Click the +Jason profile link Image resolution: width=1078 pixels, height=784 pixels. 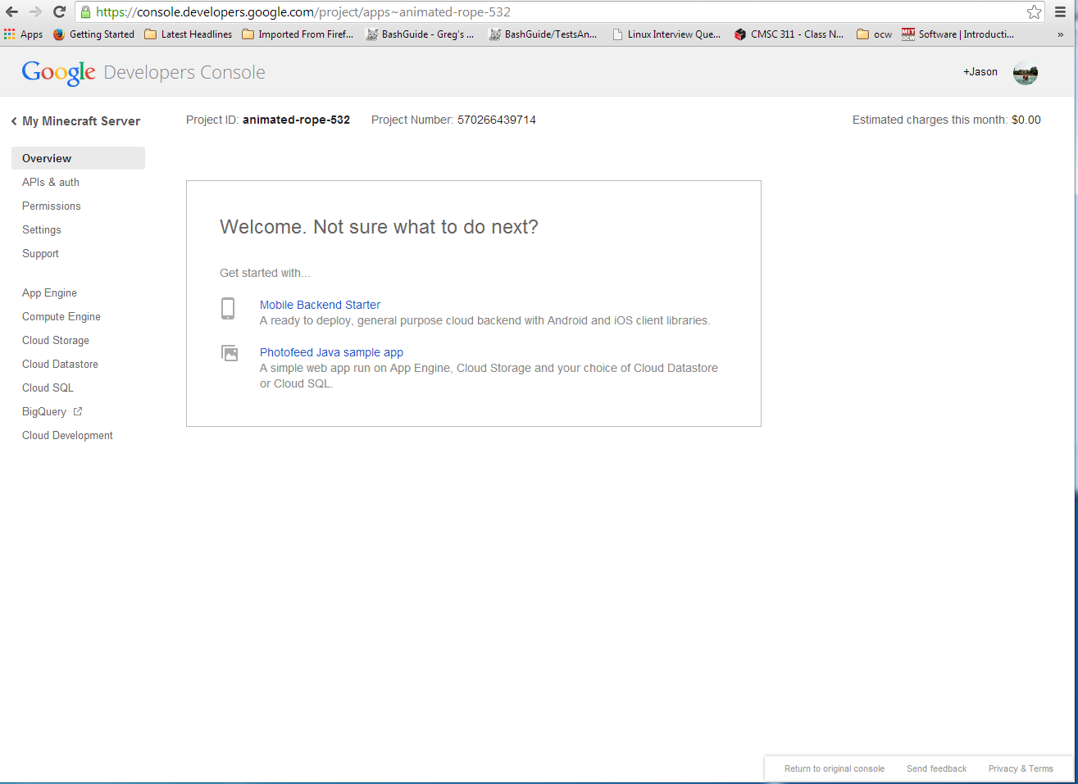pos(980,72)
